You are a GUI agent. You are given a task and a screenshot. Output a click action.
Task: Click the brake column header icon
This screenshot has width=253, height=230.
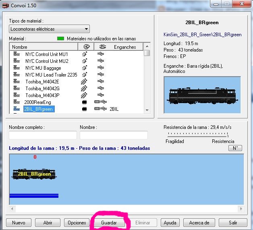click(x=85, y=47)
